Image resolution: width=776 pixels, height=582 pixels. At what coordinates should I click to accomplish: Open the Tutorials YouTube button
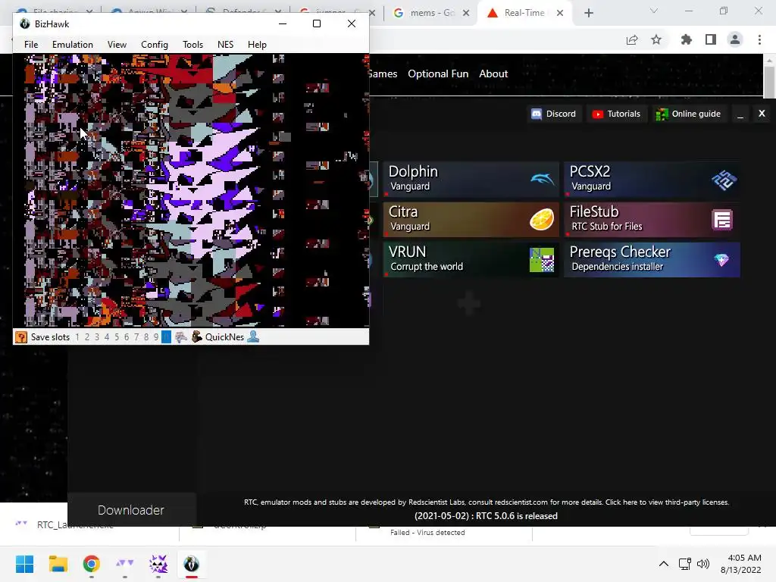coord(617,114)
